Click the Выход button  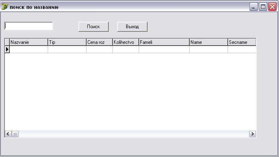(132, 27)
